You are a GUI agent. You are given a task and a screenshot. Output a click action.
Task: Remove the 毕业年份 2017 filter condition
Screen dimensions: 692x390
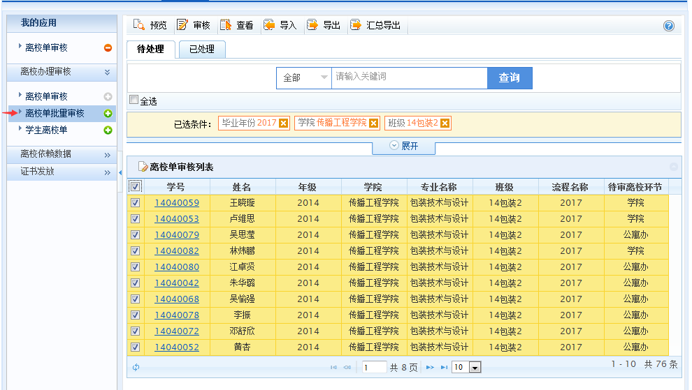[283, 123]
